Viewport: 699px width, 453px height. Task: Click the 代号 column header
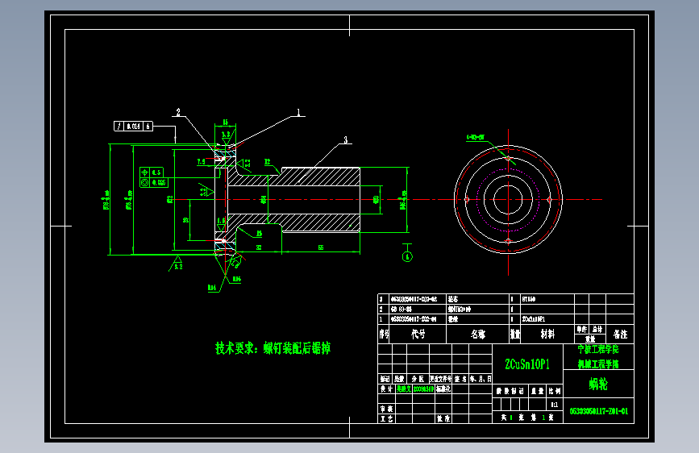[418, 334]
